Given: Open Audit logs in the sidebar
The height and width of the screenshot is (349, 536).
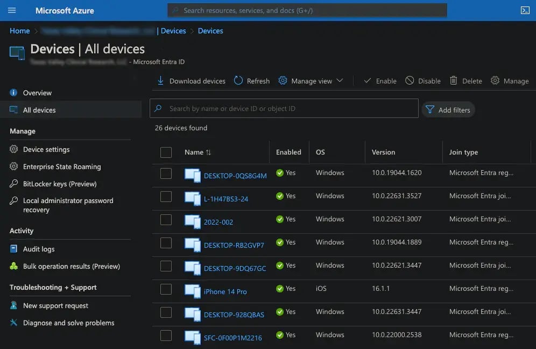Looking at the screenshot, I should tap(39, 249).
